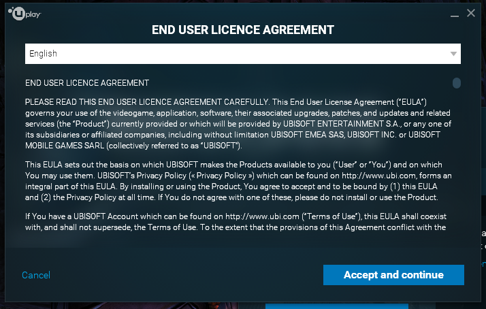Click the paragraph about UBISOFT Account

click(x=236, y=222)
